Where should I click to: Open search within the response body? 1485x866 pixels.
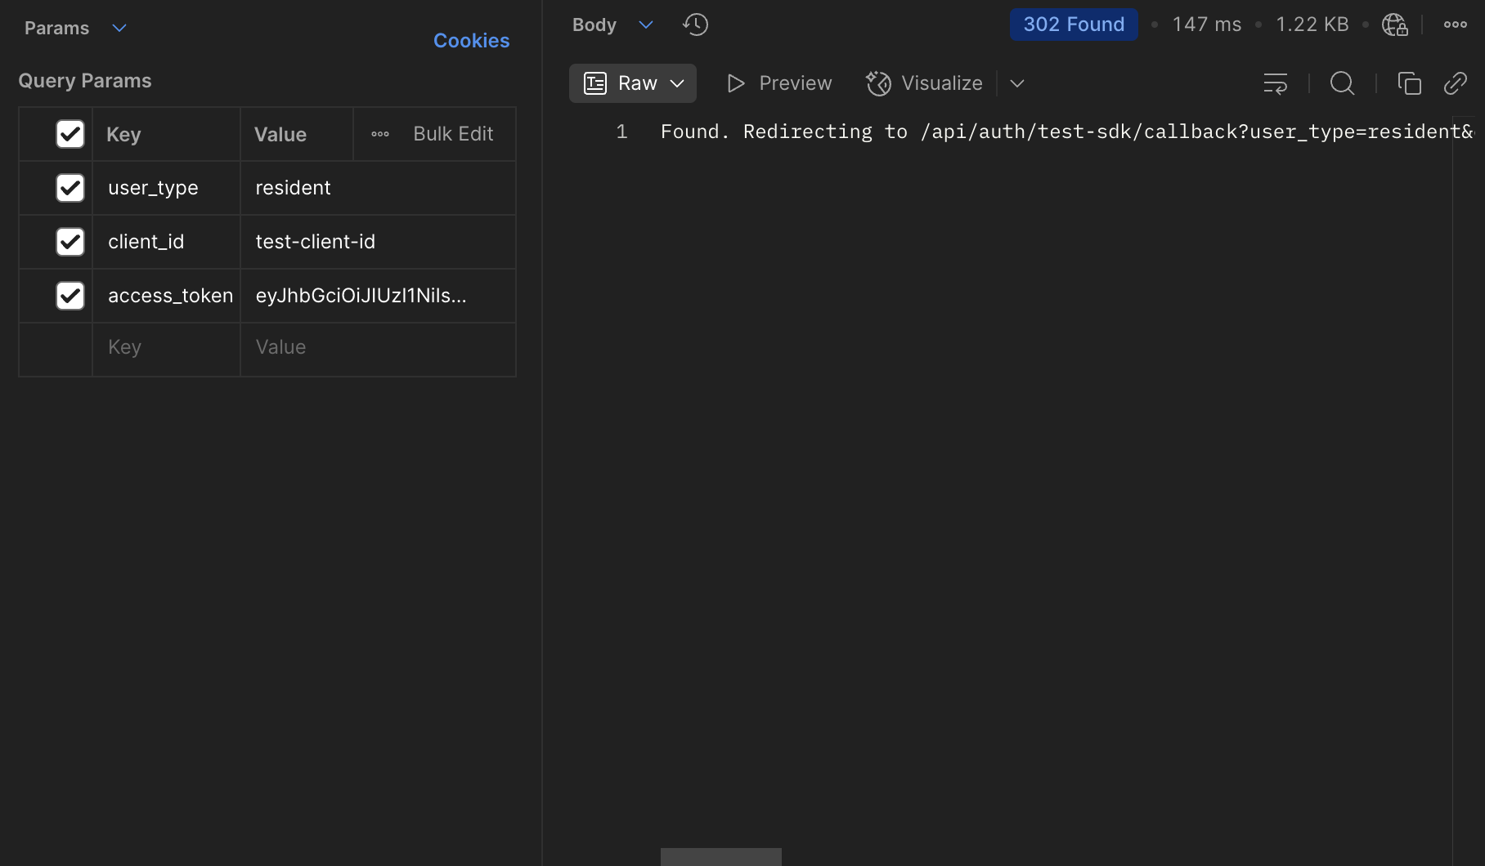pos(1342,83)
